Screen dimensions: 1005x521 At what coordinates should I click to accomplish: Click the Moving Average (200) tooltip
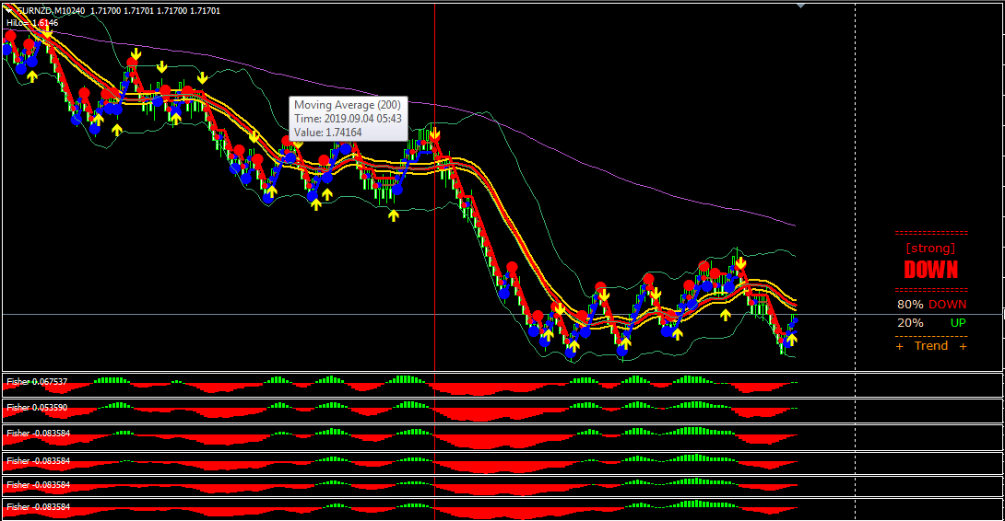(349, 119)
